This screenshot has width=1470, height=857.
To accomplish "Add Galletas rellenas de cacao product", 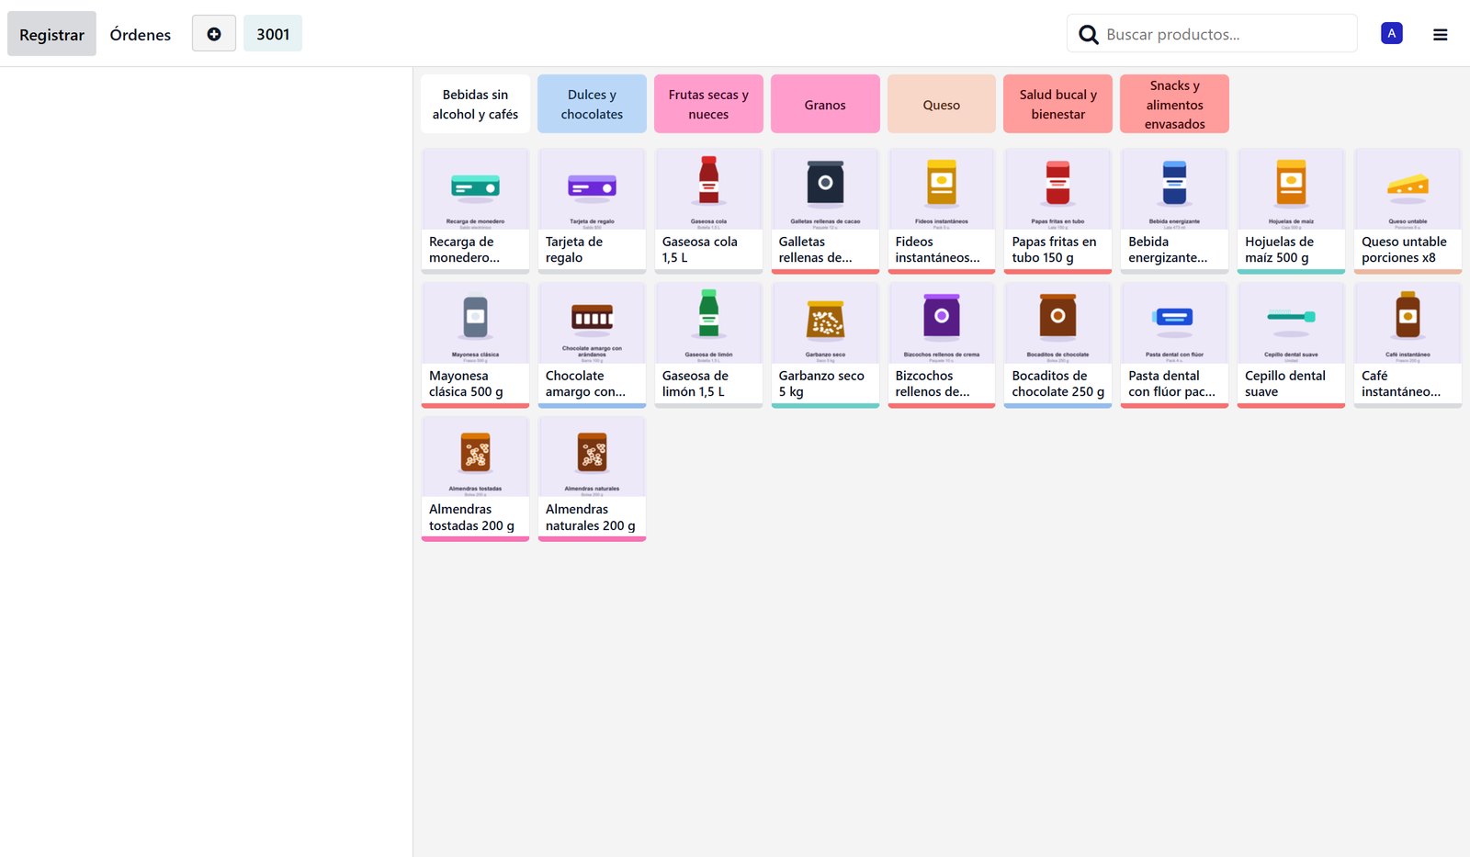I will click(825, 210).
